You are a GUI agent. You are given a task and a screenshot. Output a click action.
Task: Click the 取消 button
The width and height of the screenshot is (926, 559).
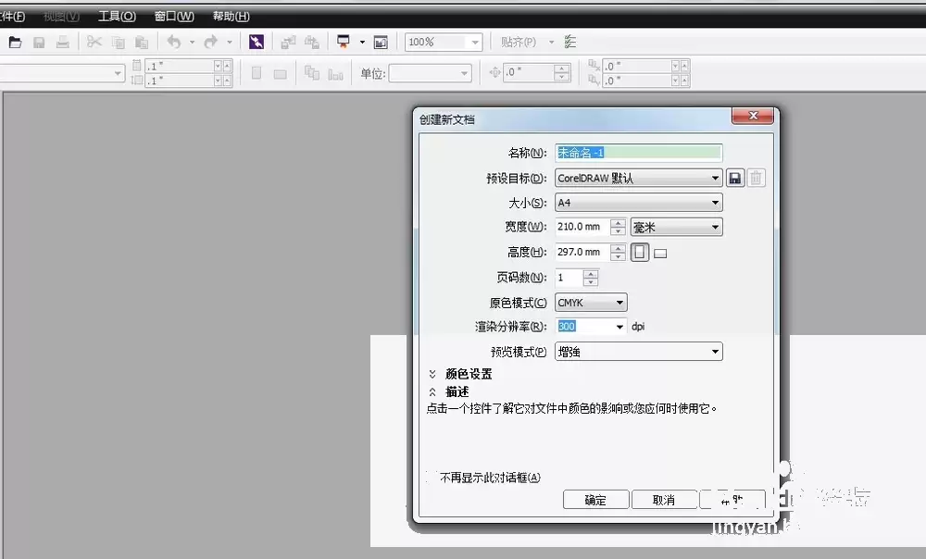pyautogui.click(x=664, y=500)
